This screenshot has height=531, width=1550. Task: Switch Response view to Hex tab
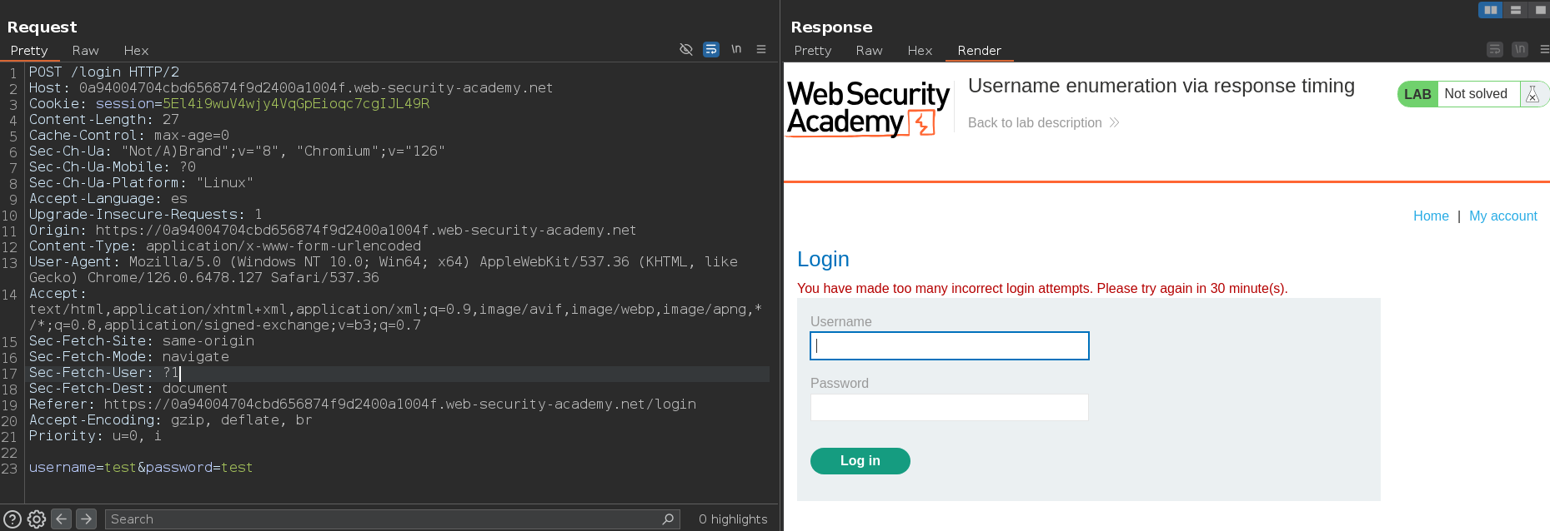pyautogui.click(x=920, y=51)
